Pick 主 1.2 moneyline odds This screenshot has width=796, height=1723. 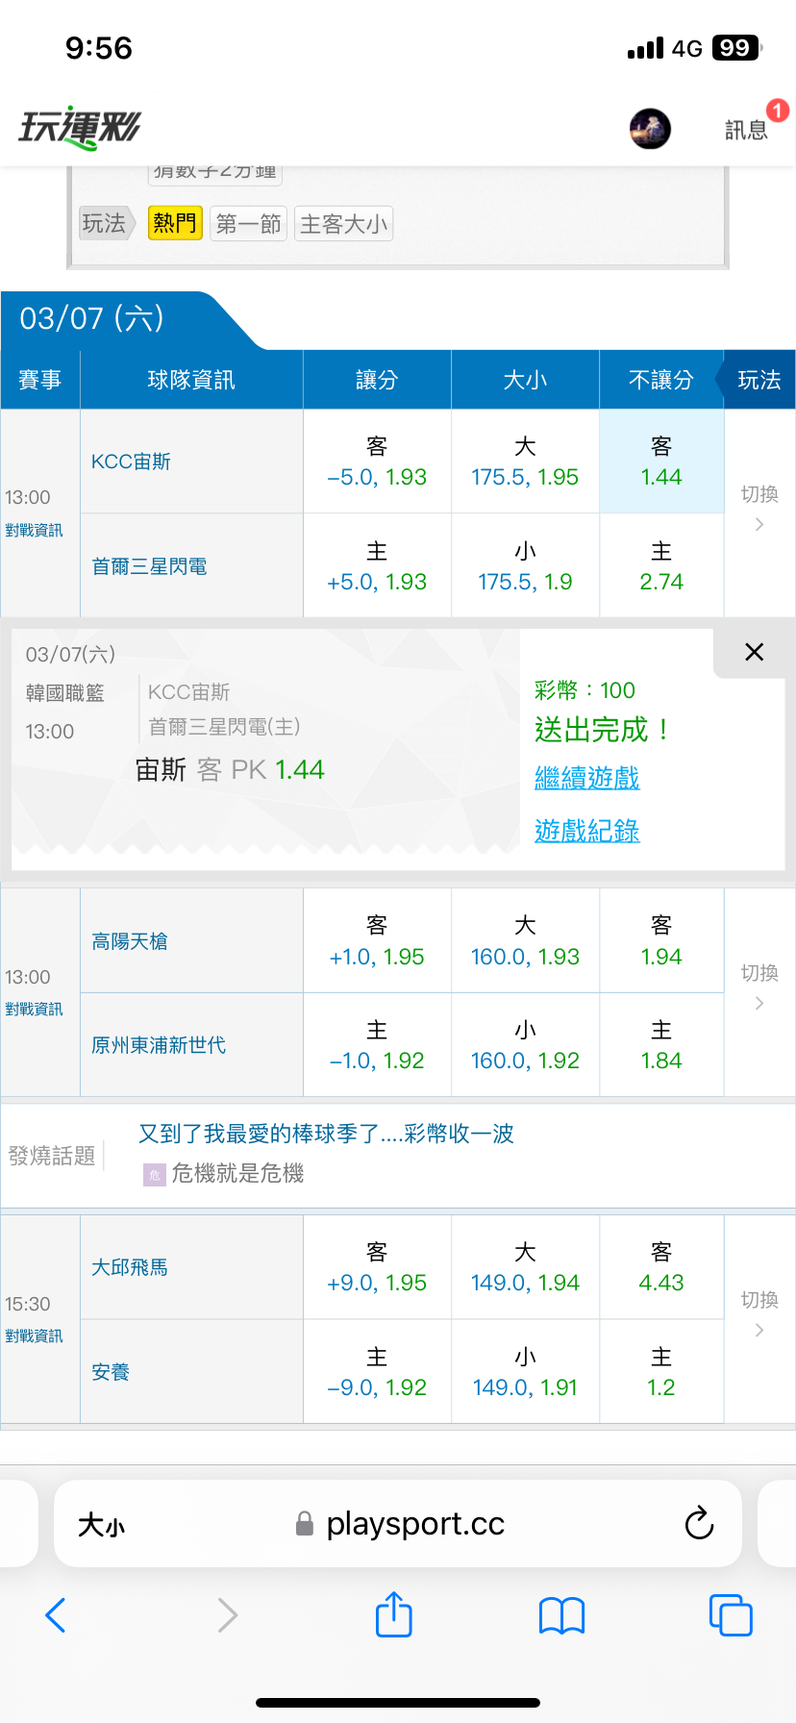click(x=661, y=1372)
